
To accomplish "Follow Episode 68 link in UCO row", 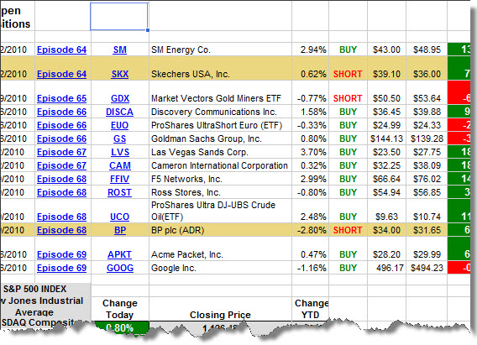I will (x=62, y=217).
